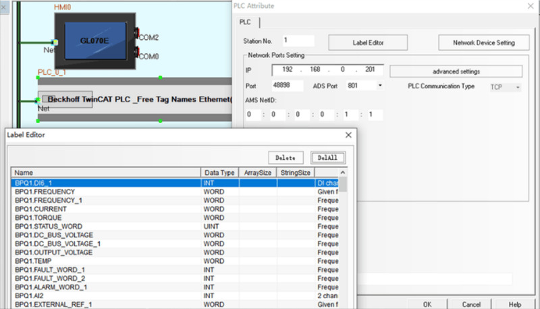Close the PLC Attribute dialog
The width and height of the screenshot is (540, 309).
point(531,6)
